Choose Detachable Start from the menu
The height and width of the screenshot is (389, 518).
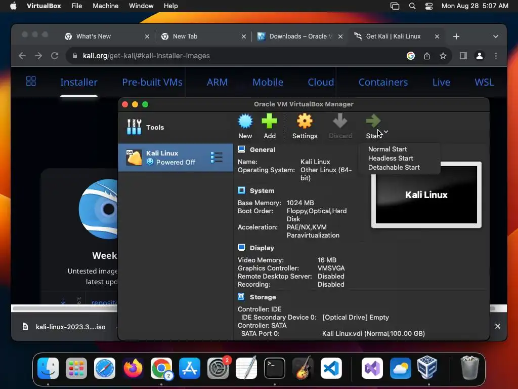(x=394, y=167)
